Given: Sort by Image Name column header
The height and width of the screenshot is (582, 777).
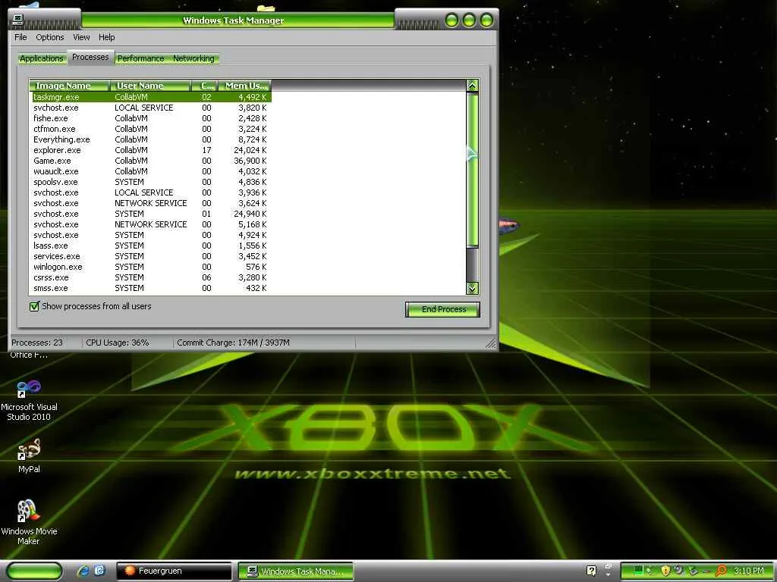Looking at the screenshot, I should (69, 86).
